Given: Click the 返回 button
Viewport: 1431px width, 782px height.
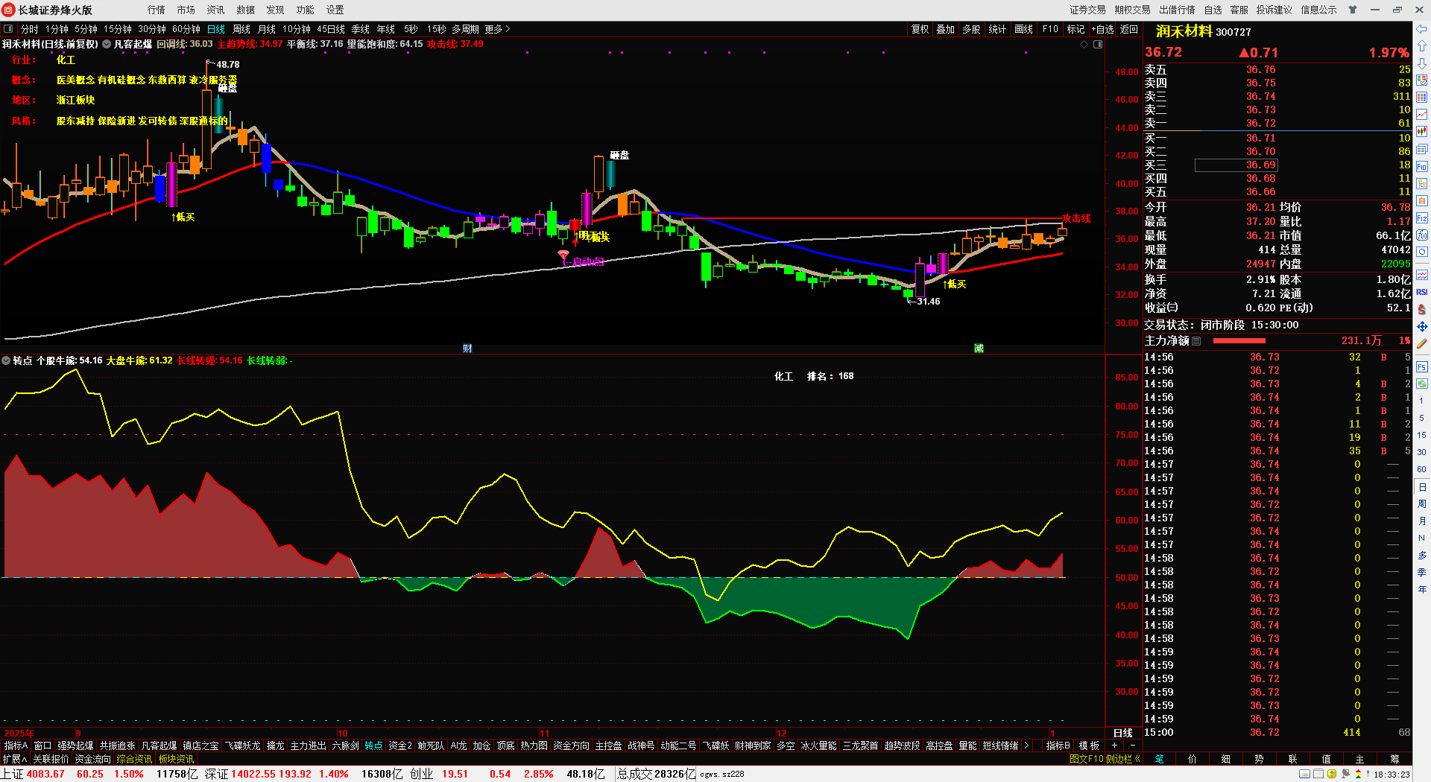Looking at the screenshot, I should coord(1129,29).
